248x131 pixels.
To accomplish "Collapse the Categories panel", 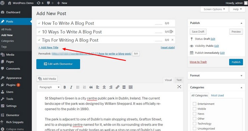I will pos(241,87).
